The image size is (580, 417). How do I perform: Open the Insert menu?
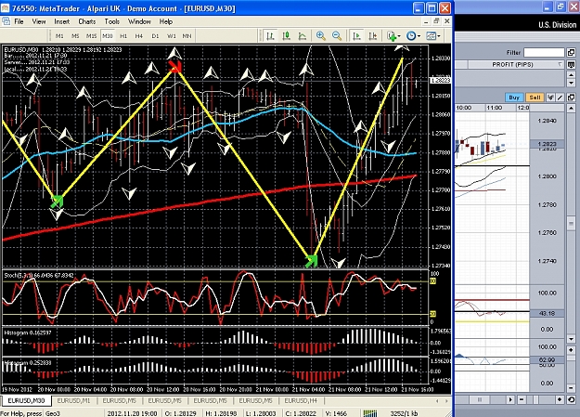point(62,21)
